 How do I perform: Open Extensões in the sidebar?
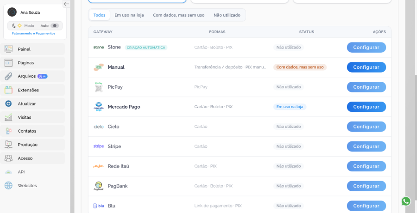tap(32, 90)
